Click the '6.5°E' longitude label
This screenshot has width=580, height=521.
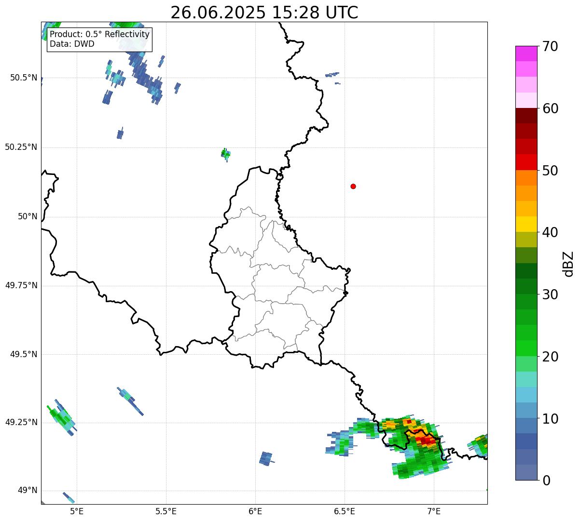tap(345, 511)
